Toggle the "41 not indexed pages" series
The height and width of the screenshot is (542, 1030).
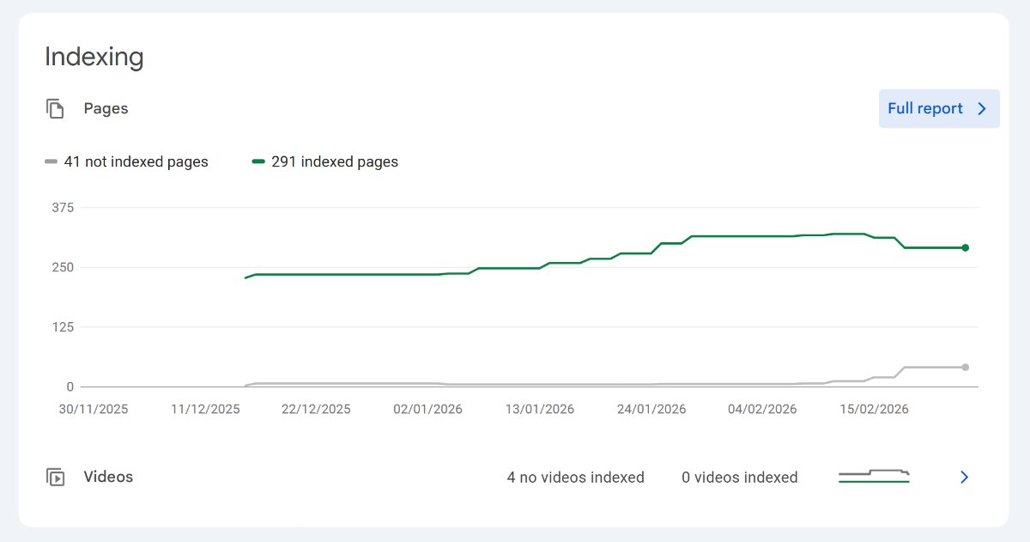(x=136, y=161)
